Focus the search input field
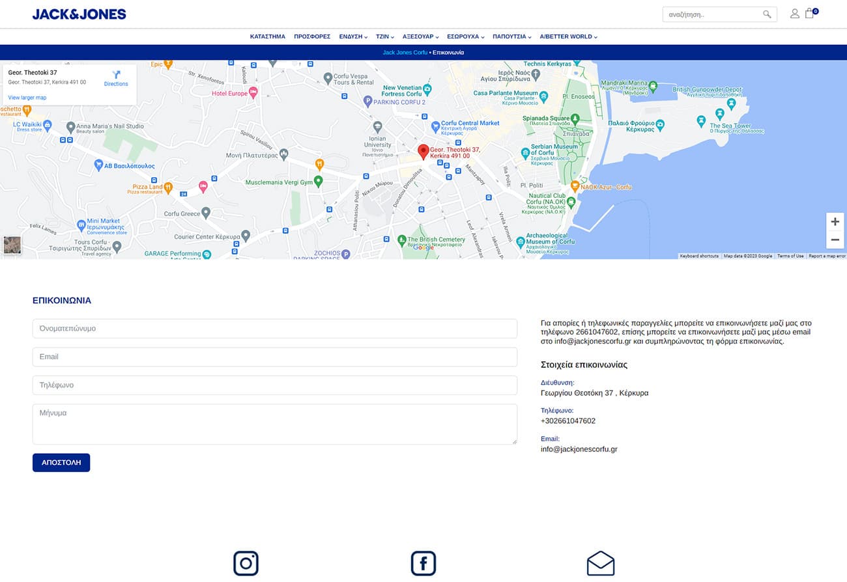The image size is (847, 582). pyautogui.click(x=713, y=14)
